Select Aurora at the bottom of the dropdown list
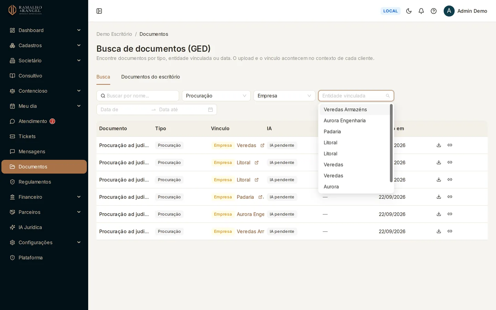Screen dimensions: 496x310 pyautogui.click(x=355, y=187)
